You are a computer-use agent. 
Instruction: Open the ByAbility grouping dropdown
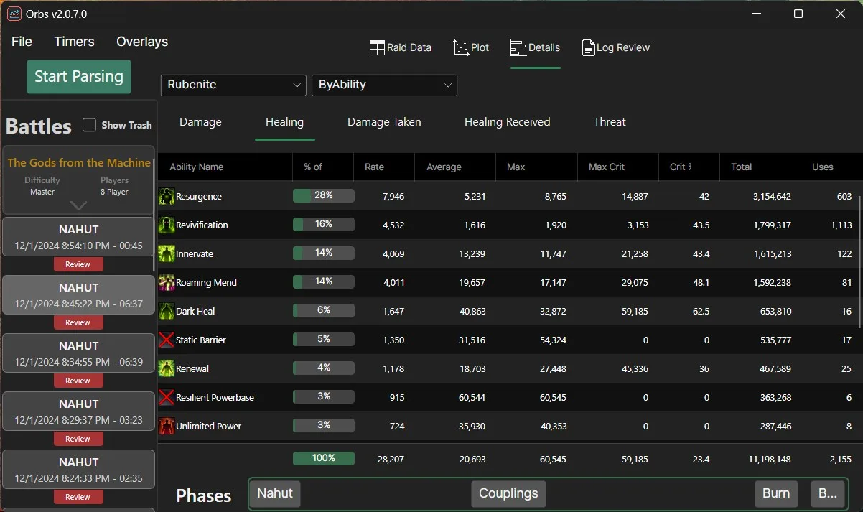[x=384, y=85]
